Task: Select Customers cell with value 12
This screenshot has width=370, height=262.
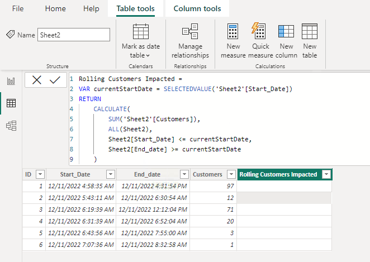Action: pyautogui.click(x=214, y=198)
